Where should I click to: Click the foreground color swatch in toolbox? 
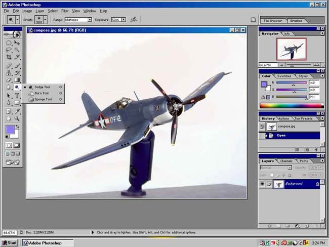10,130
